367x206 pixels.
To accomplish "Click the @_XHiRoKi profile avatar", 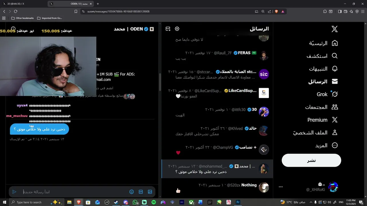I will pos(333,187).
